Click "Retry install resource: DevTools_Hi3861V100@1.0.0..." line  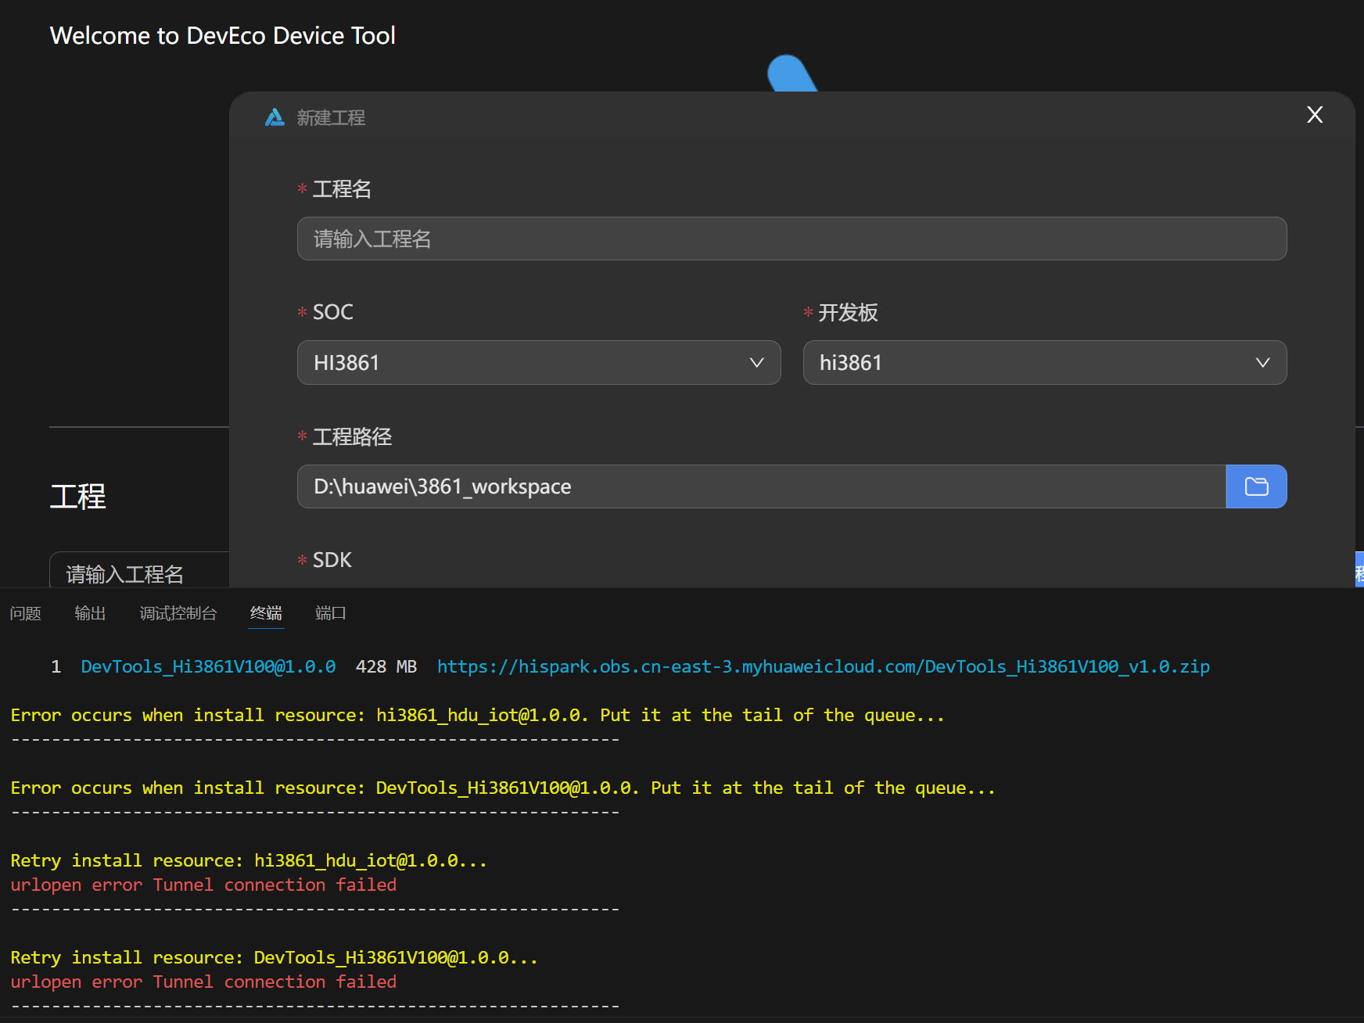tap(275, 957)
